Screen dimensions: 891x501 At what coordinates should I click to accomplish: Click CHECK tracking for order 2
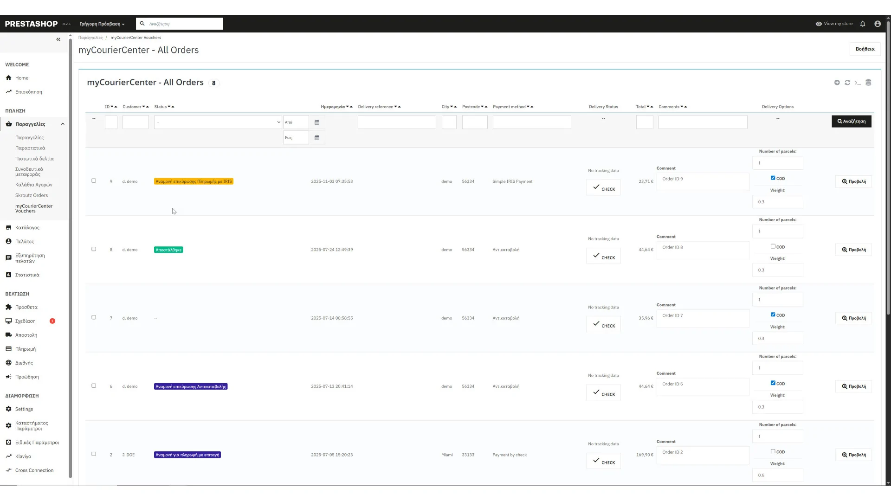[603, 462]
